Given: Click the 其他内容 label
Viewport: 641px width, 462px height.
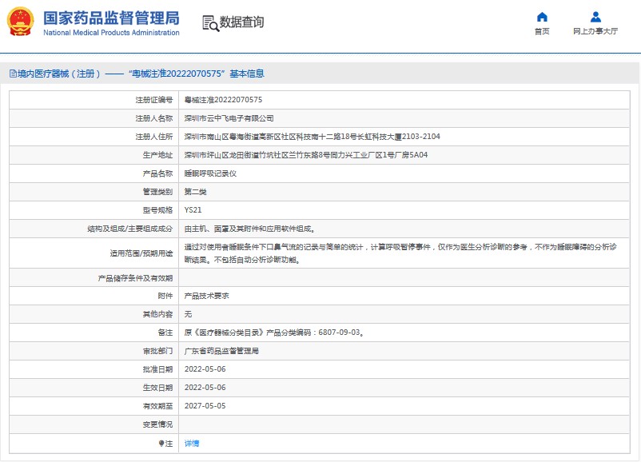Looking at the screenshot, I should click(157, 314).
